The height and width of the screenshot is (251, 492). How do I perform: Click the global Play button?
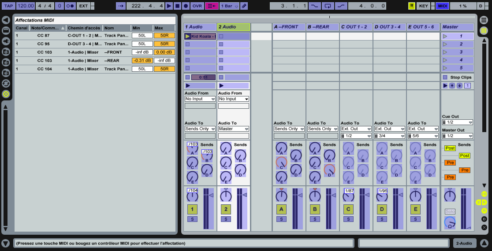click(169, 6)
